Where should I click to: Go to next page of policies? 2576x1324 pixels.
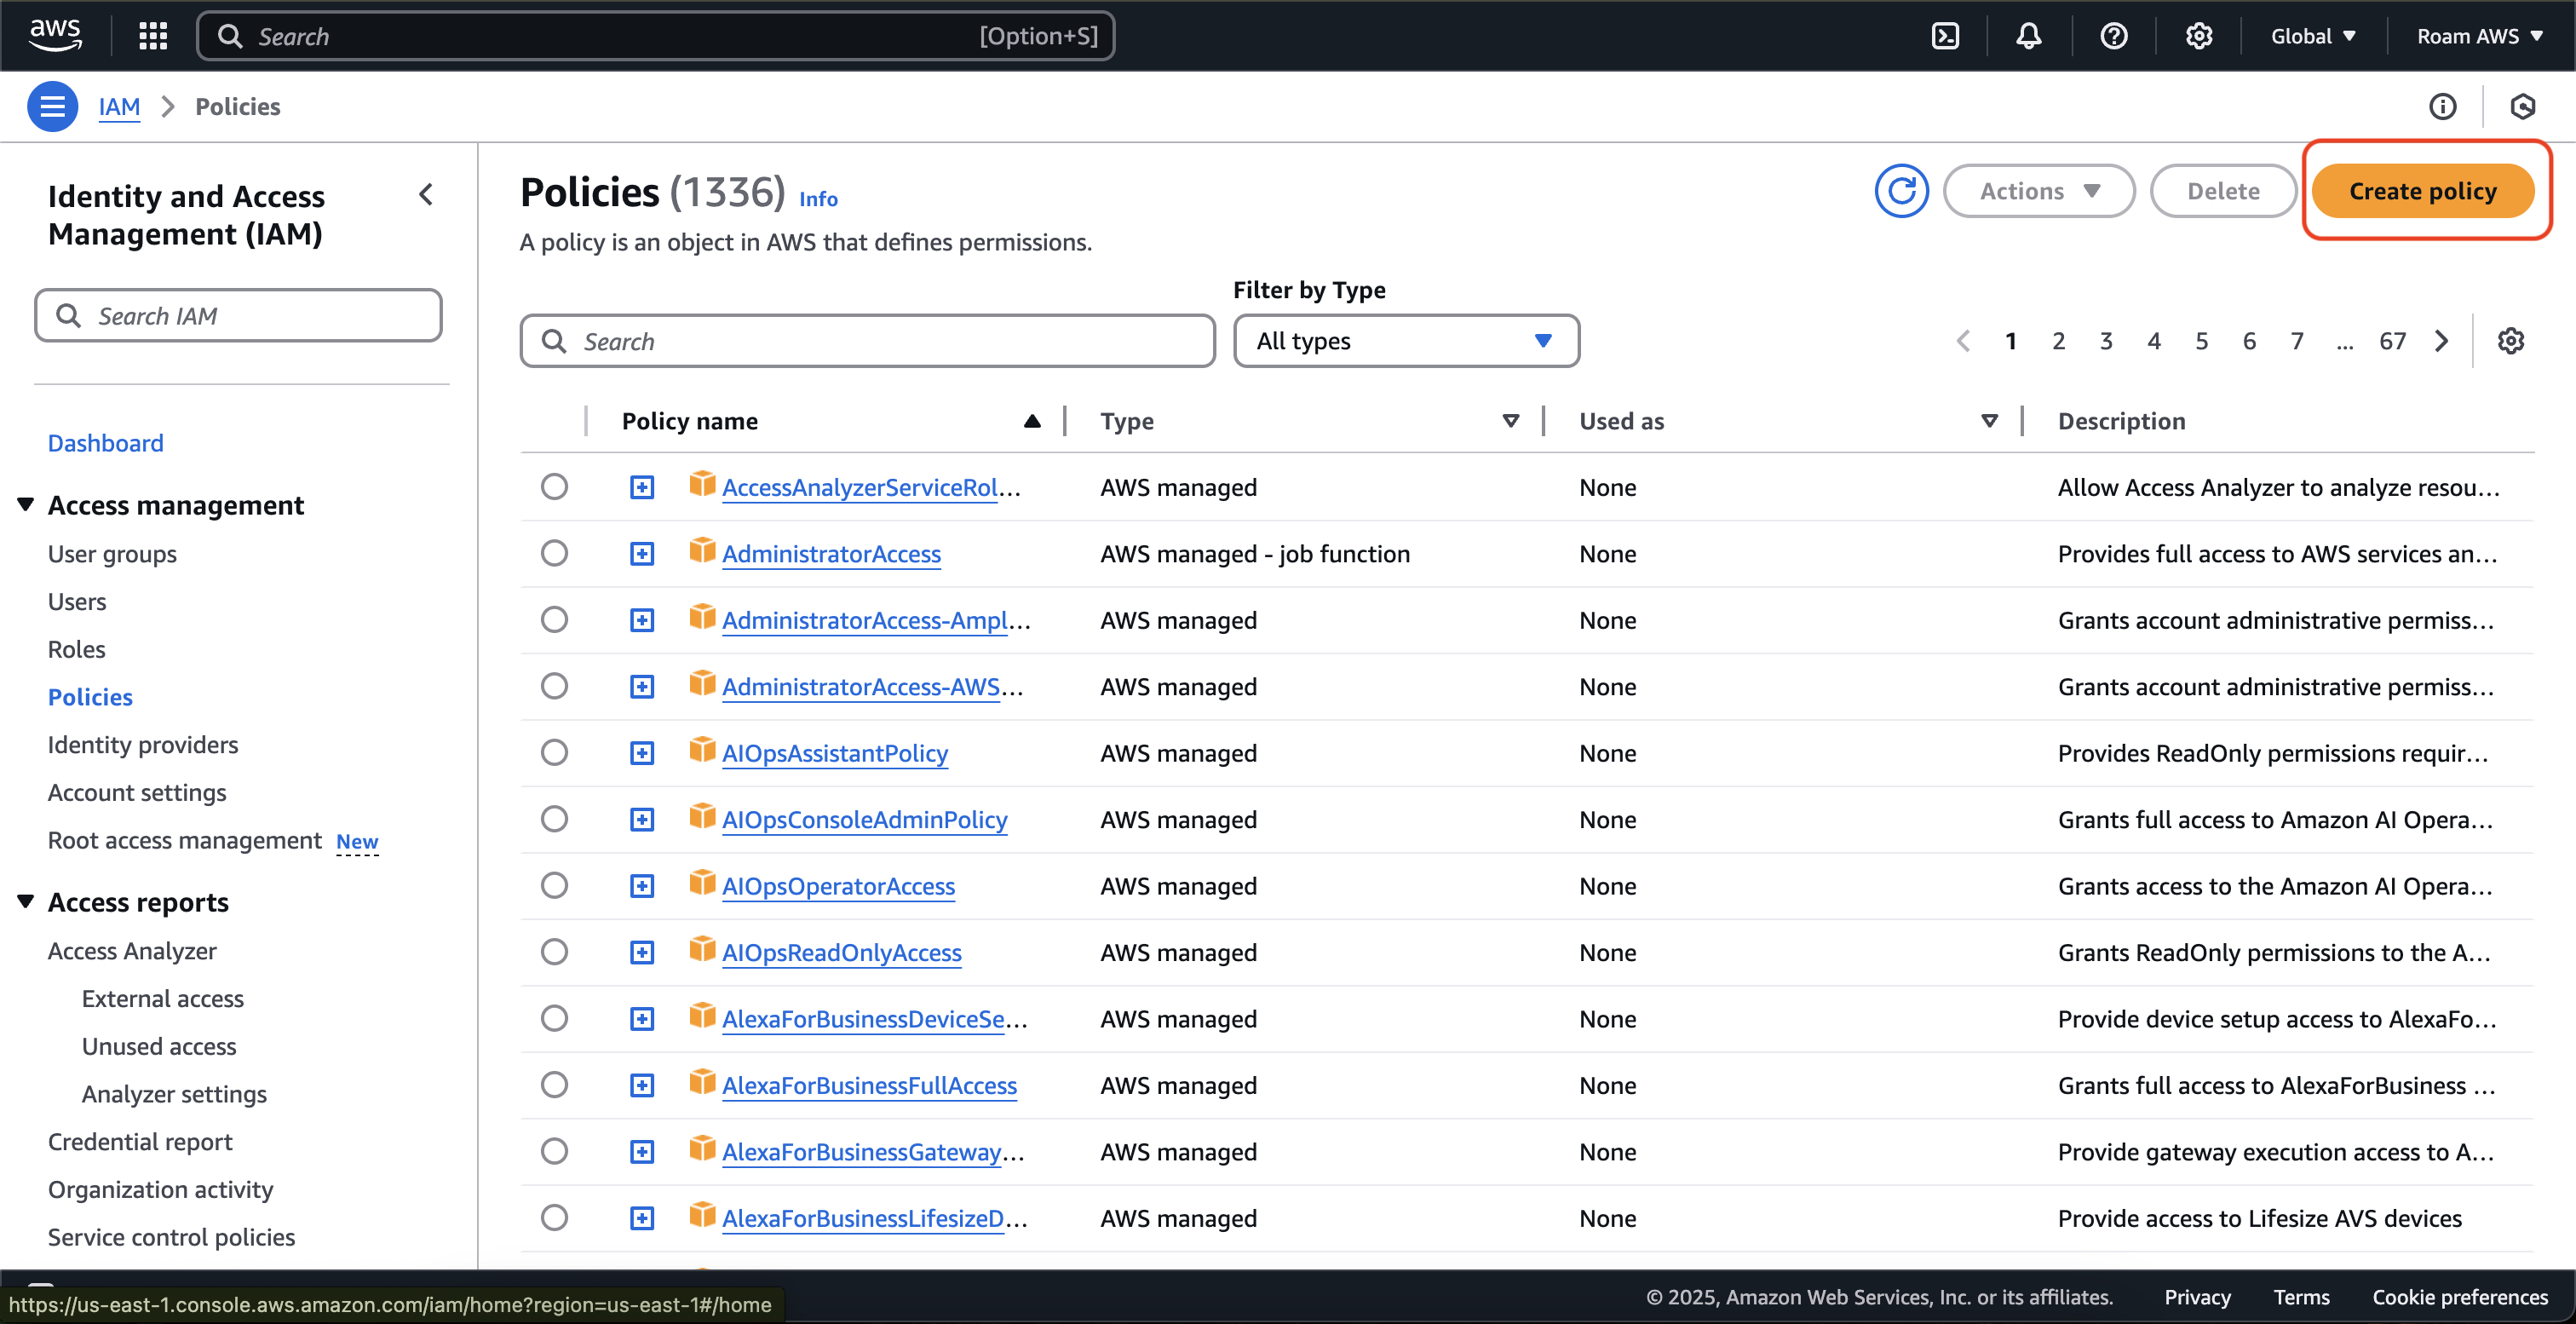[x=2442, y=341]
